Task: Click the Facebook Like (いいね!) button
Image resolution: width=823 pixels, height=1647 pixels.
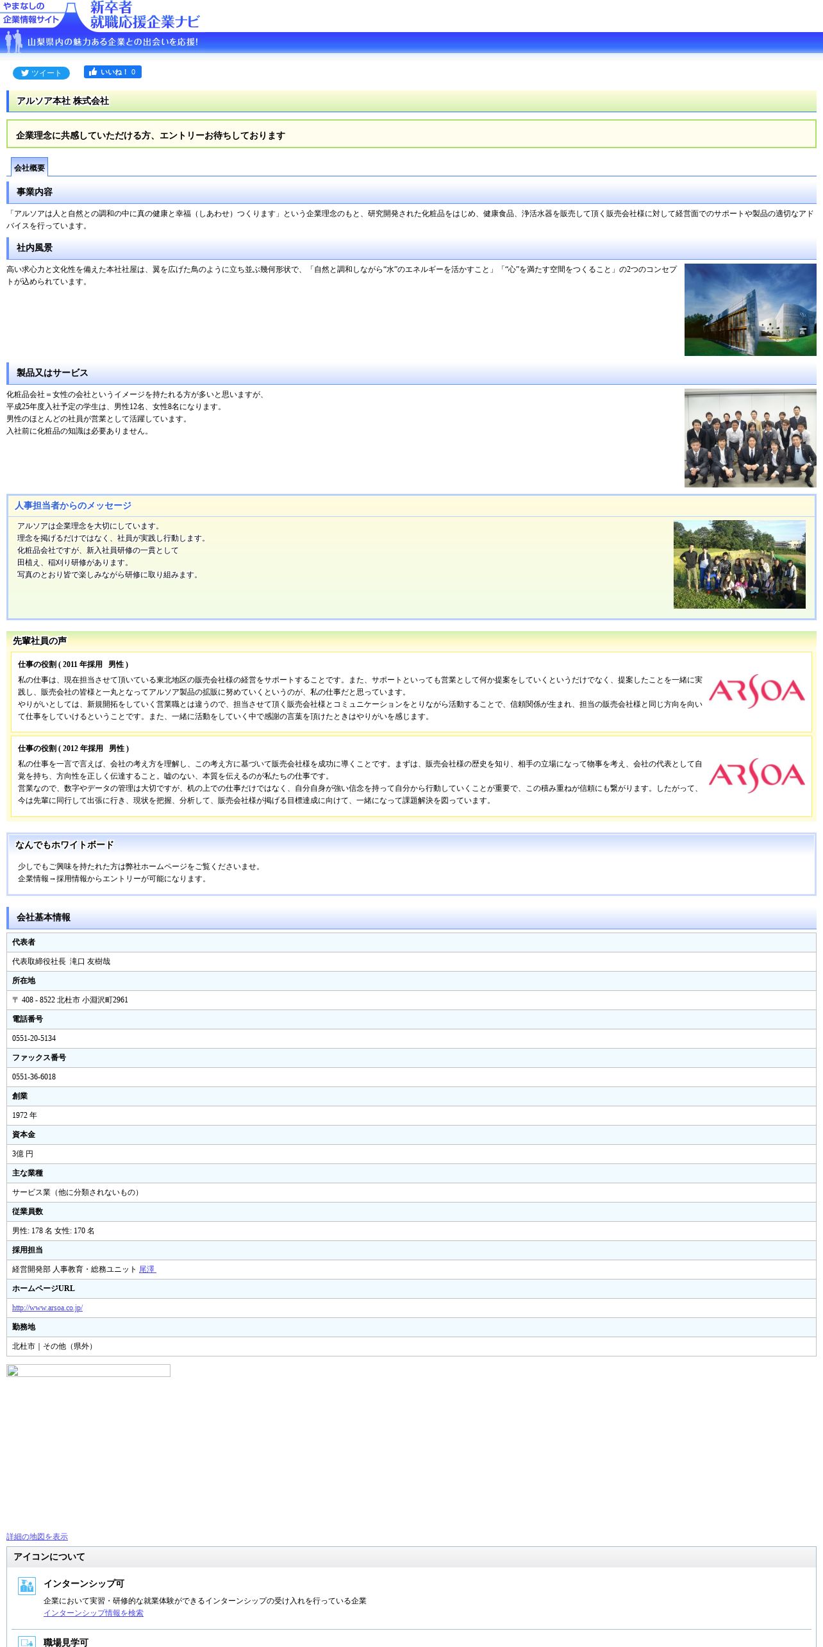Action: point(113,72)
